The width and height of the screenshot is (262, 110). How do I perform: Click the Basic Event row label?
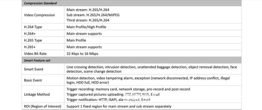tap(33, 80)
